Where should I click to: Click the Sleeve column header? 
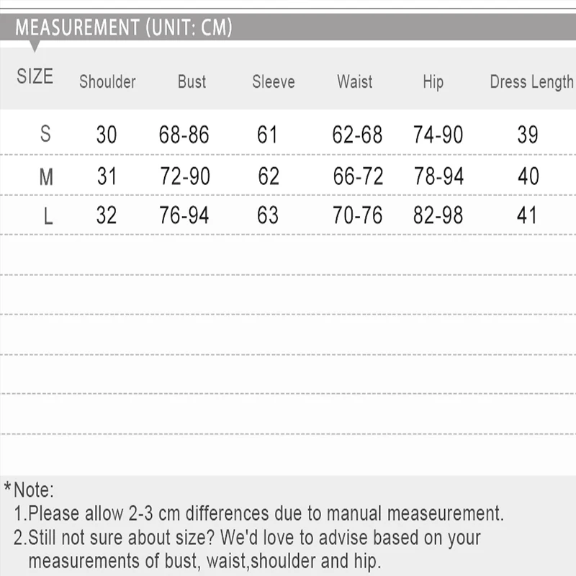point(274,82)
